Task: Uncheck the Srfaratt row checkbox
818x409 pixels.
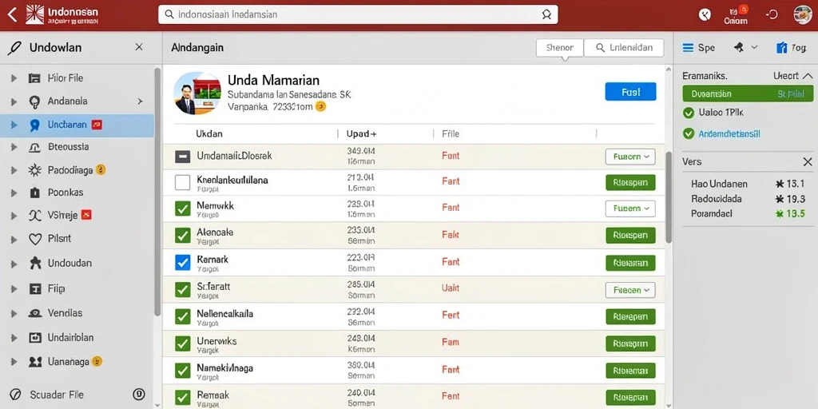Action: 182,289
